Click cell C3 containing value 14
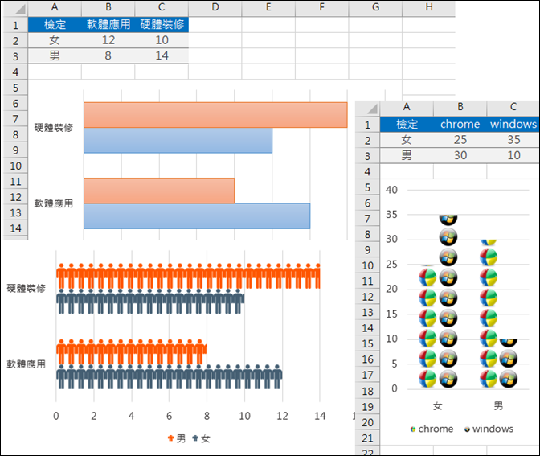Image resolution: width=540 pixels, height=456 pixels. point(162,55)
